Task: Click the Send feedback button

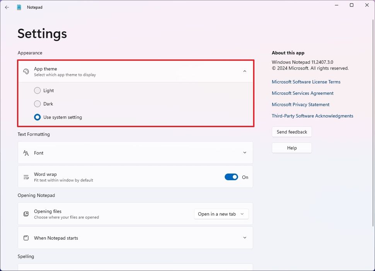Action: tap(291, 132)
